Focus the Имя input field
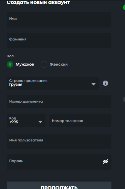Viewport: 125px width, 189px height. click(59, 20)
